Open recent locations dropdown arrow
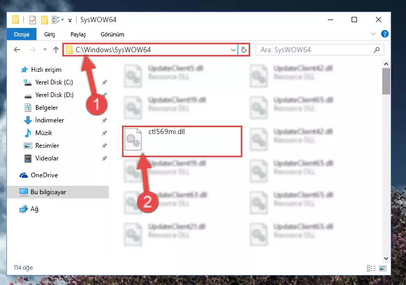Screen dimensions: 406x285 click(45, 49)
